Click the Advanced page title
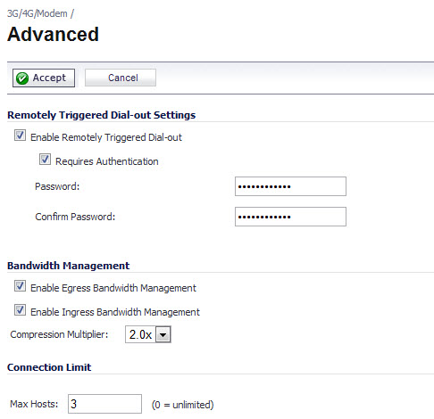 (x=53, y=34)
